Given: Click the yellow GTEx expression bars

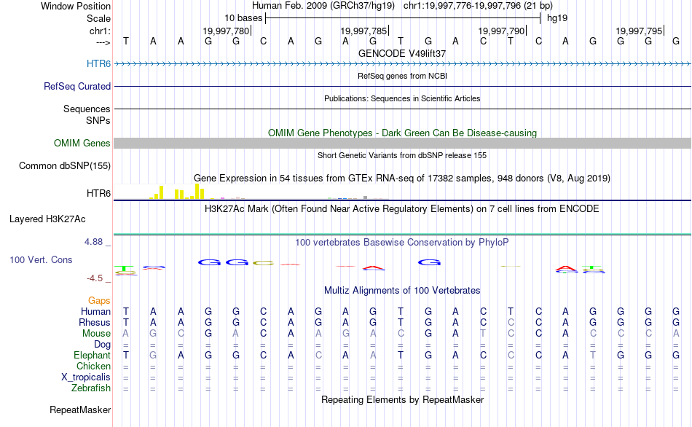Looking at the screenshot, I should (176, 192).
